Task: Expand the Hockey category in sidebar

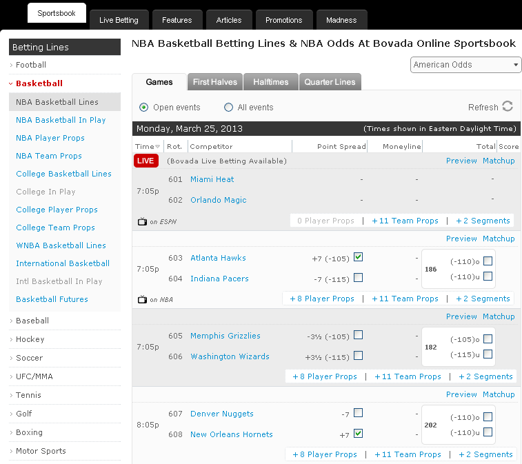Action: tap(30, 339)
